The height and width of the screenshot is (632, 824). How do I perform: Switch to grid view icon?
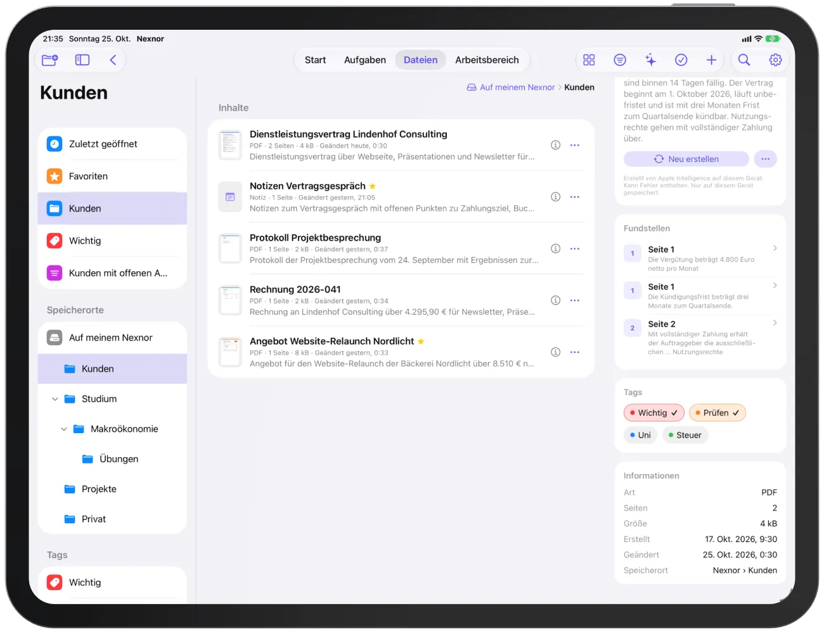[589, 60]
